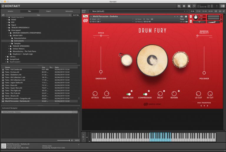Turn the Hi Cut knob
The image size is (226, 152).
[210, 93]
